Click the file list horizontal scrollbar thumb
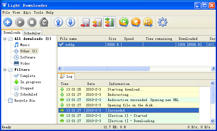 click(106, 68)
